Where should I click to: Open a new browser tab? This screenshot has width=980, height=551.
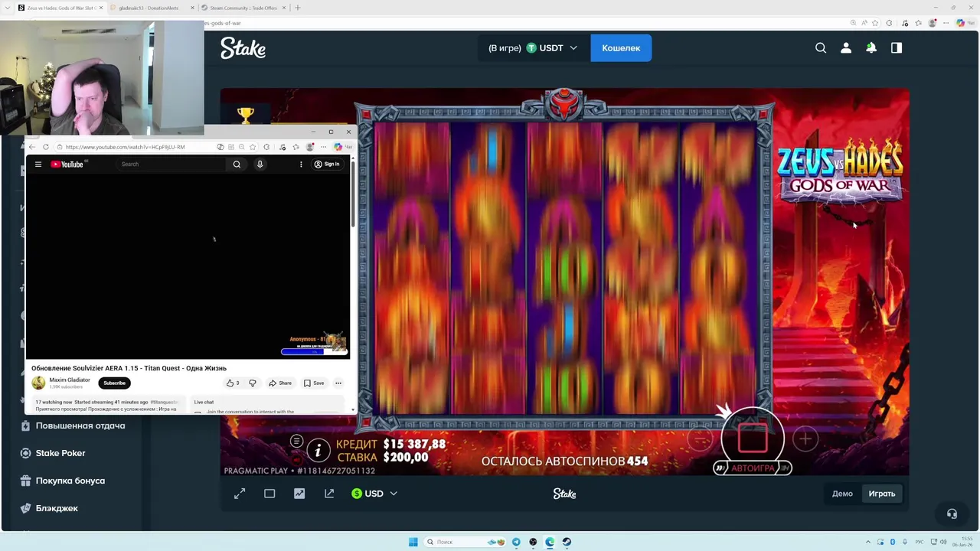[298, 8]
